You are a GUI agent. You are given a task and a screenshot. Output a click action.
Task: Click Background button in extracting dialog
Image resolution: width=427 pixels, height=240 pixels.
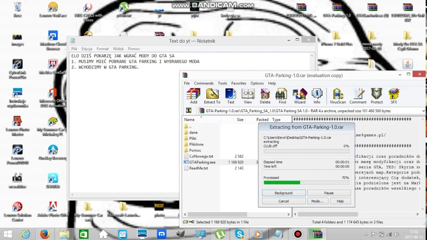pyautogui.click(x=284, y=193)
